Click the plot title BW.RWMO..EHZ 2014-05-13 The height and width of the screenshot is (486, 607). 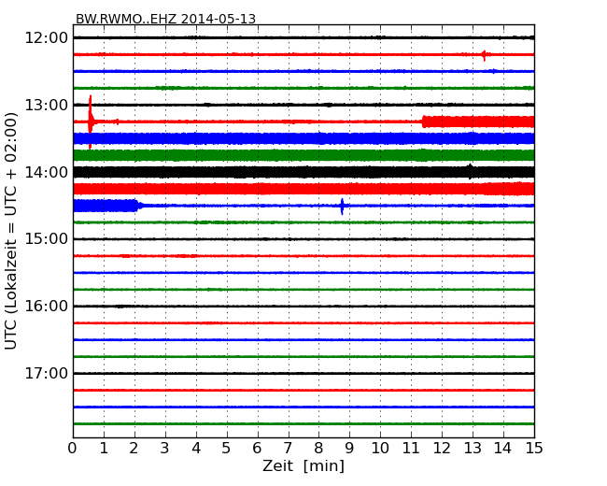(x=165, y=19)
